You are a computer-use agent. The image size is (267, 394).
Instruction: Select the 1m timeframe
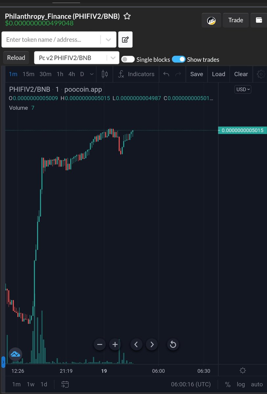(x=13, y=74)
